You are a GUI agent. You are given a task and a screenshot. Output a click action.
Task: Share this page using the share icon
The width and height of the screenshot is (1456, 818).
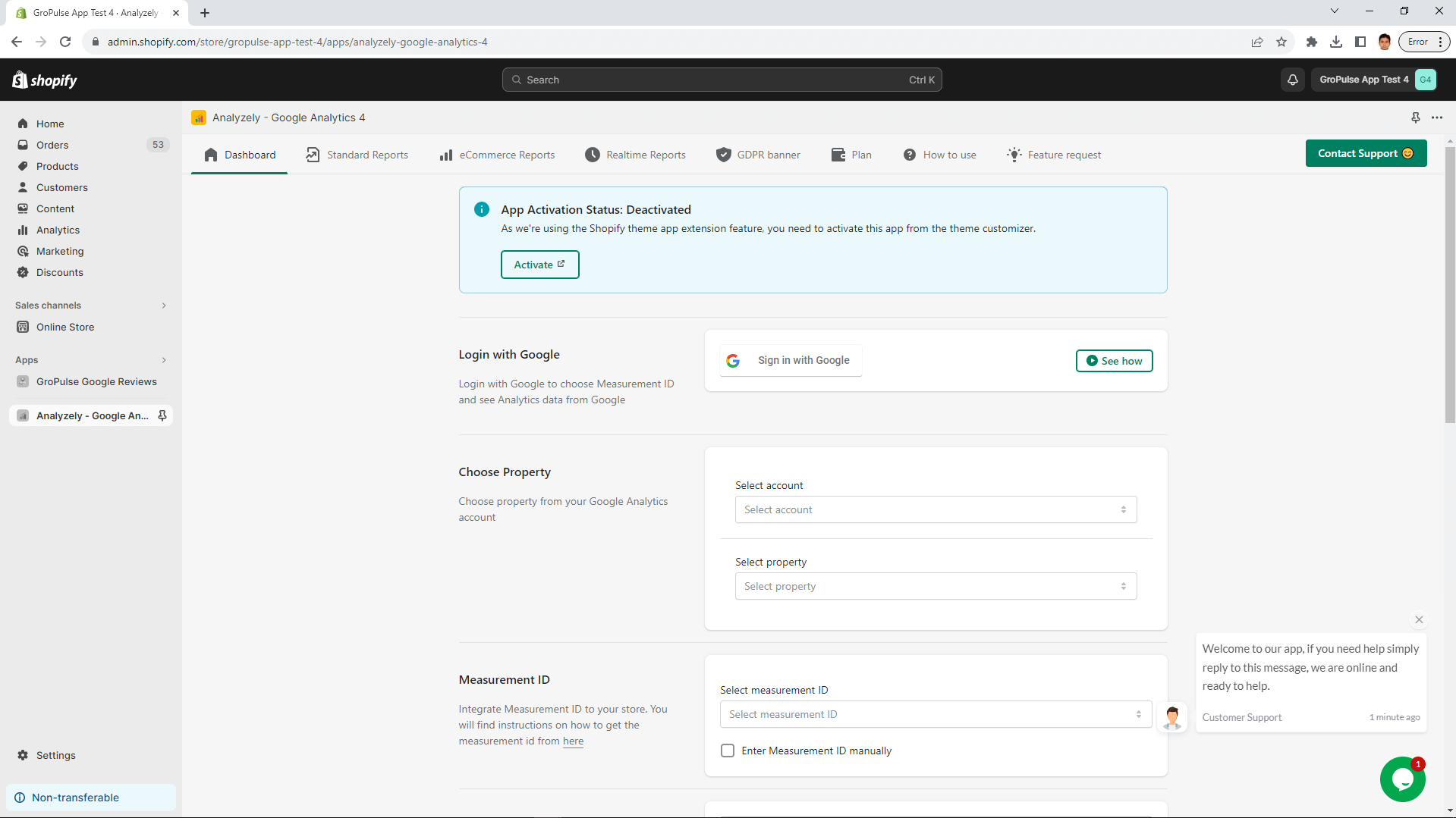pyautogui.click(x=1257, y=42)
